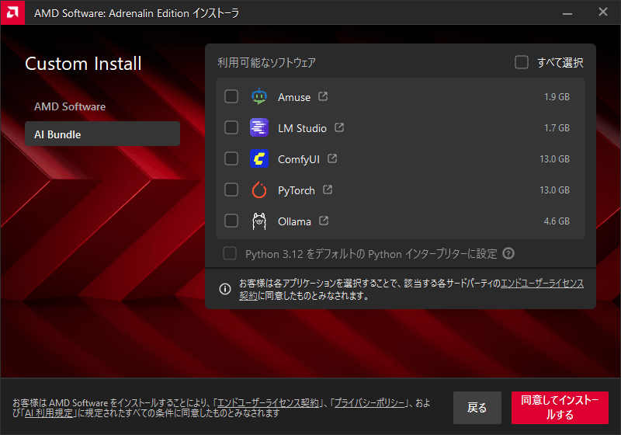Click the red 同意してインストールする button

(560, 408)
